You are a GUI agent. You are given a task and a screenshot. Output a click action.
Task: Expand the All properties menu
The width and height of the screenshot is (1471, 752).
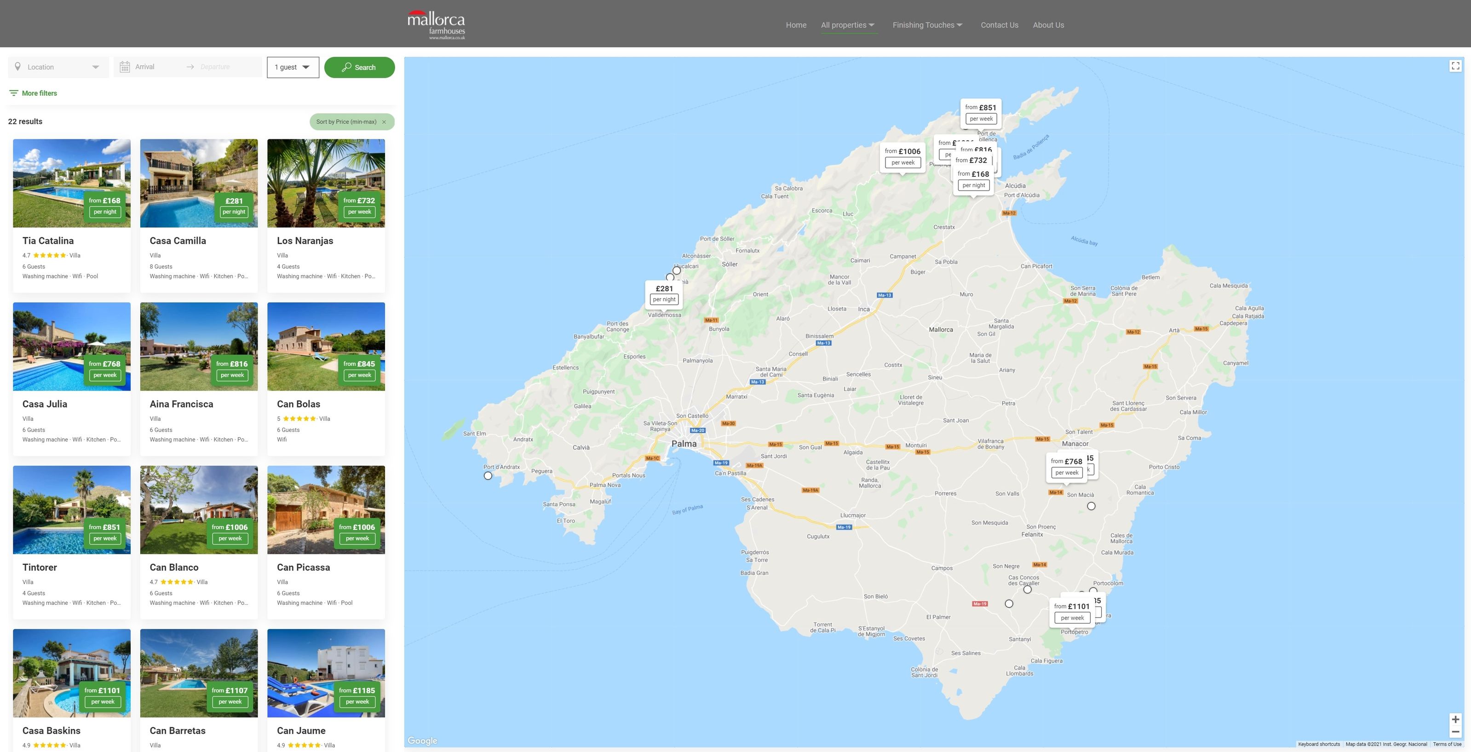[848, 25]
